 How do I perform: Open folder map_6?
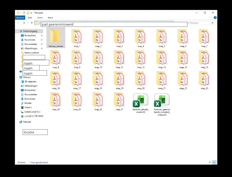pos(183,38)
